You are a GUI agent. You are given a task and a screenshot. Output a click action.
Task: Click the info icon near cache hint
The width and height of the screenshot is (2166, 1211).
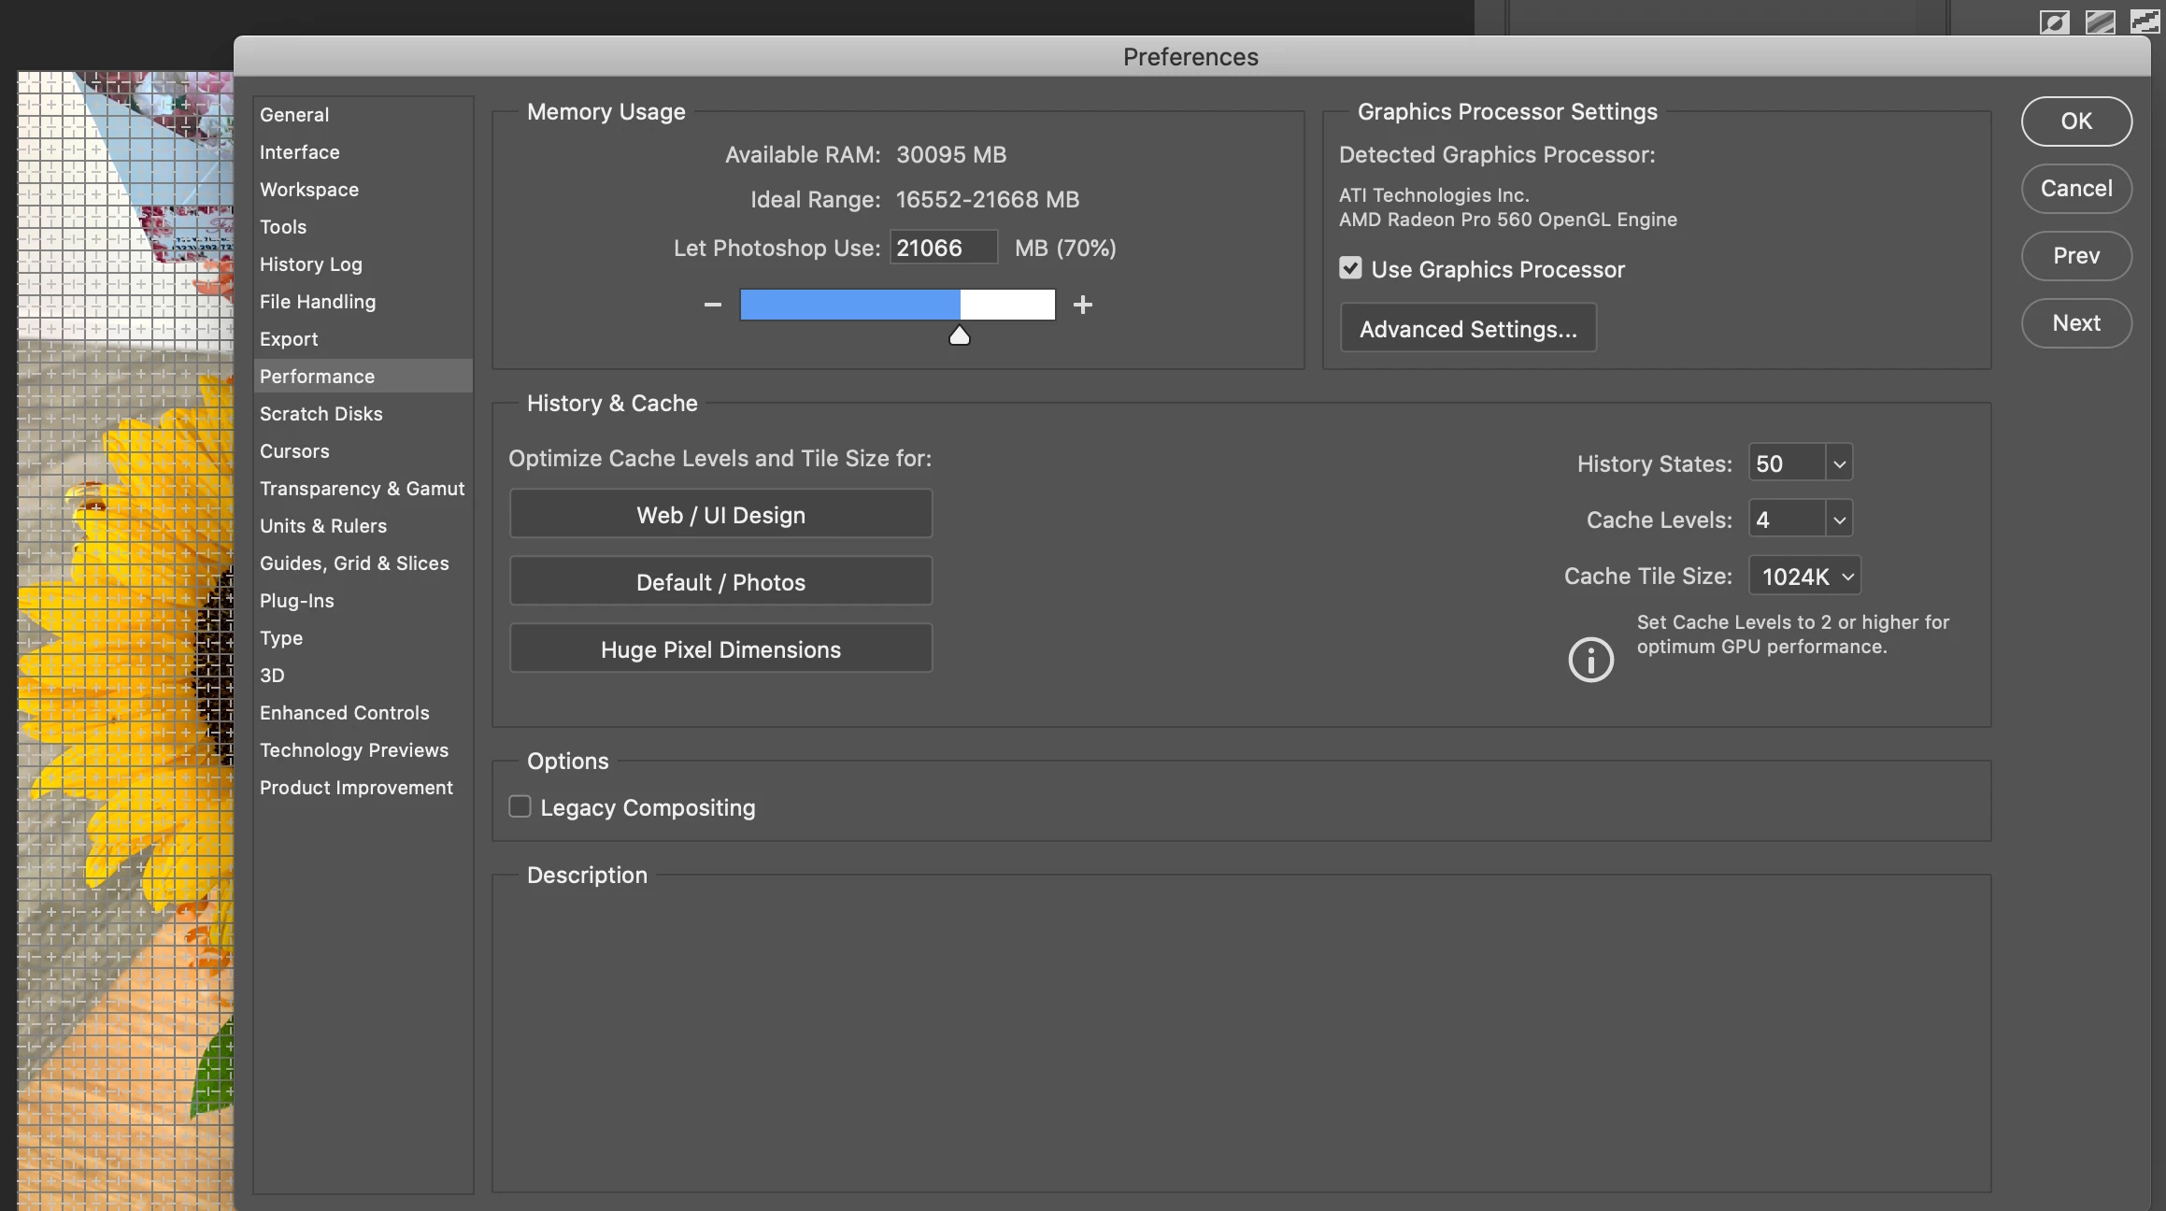coord(1590,660)
